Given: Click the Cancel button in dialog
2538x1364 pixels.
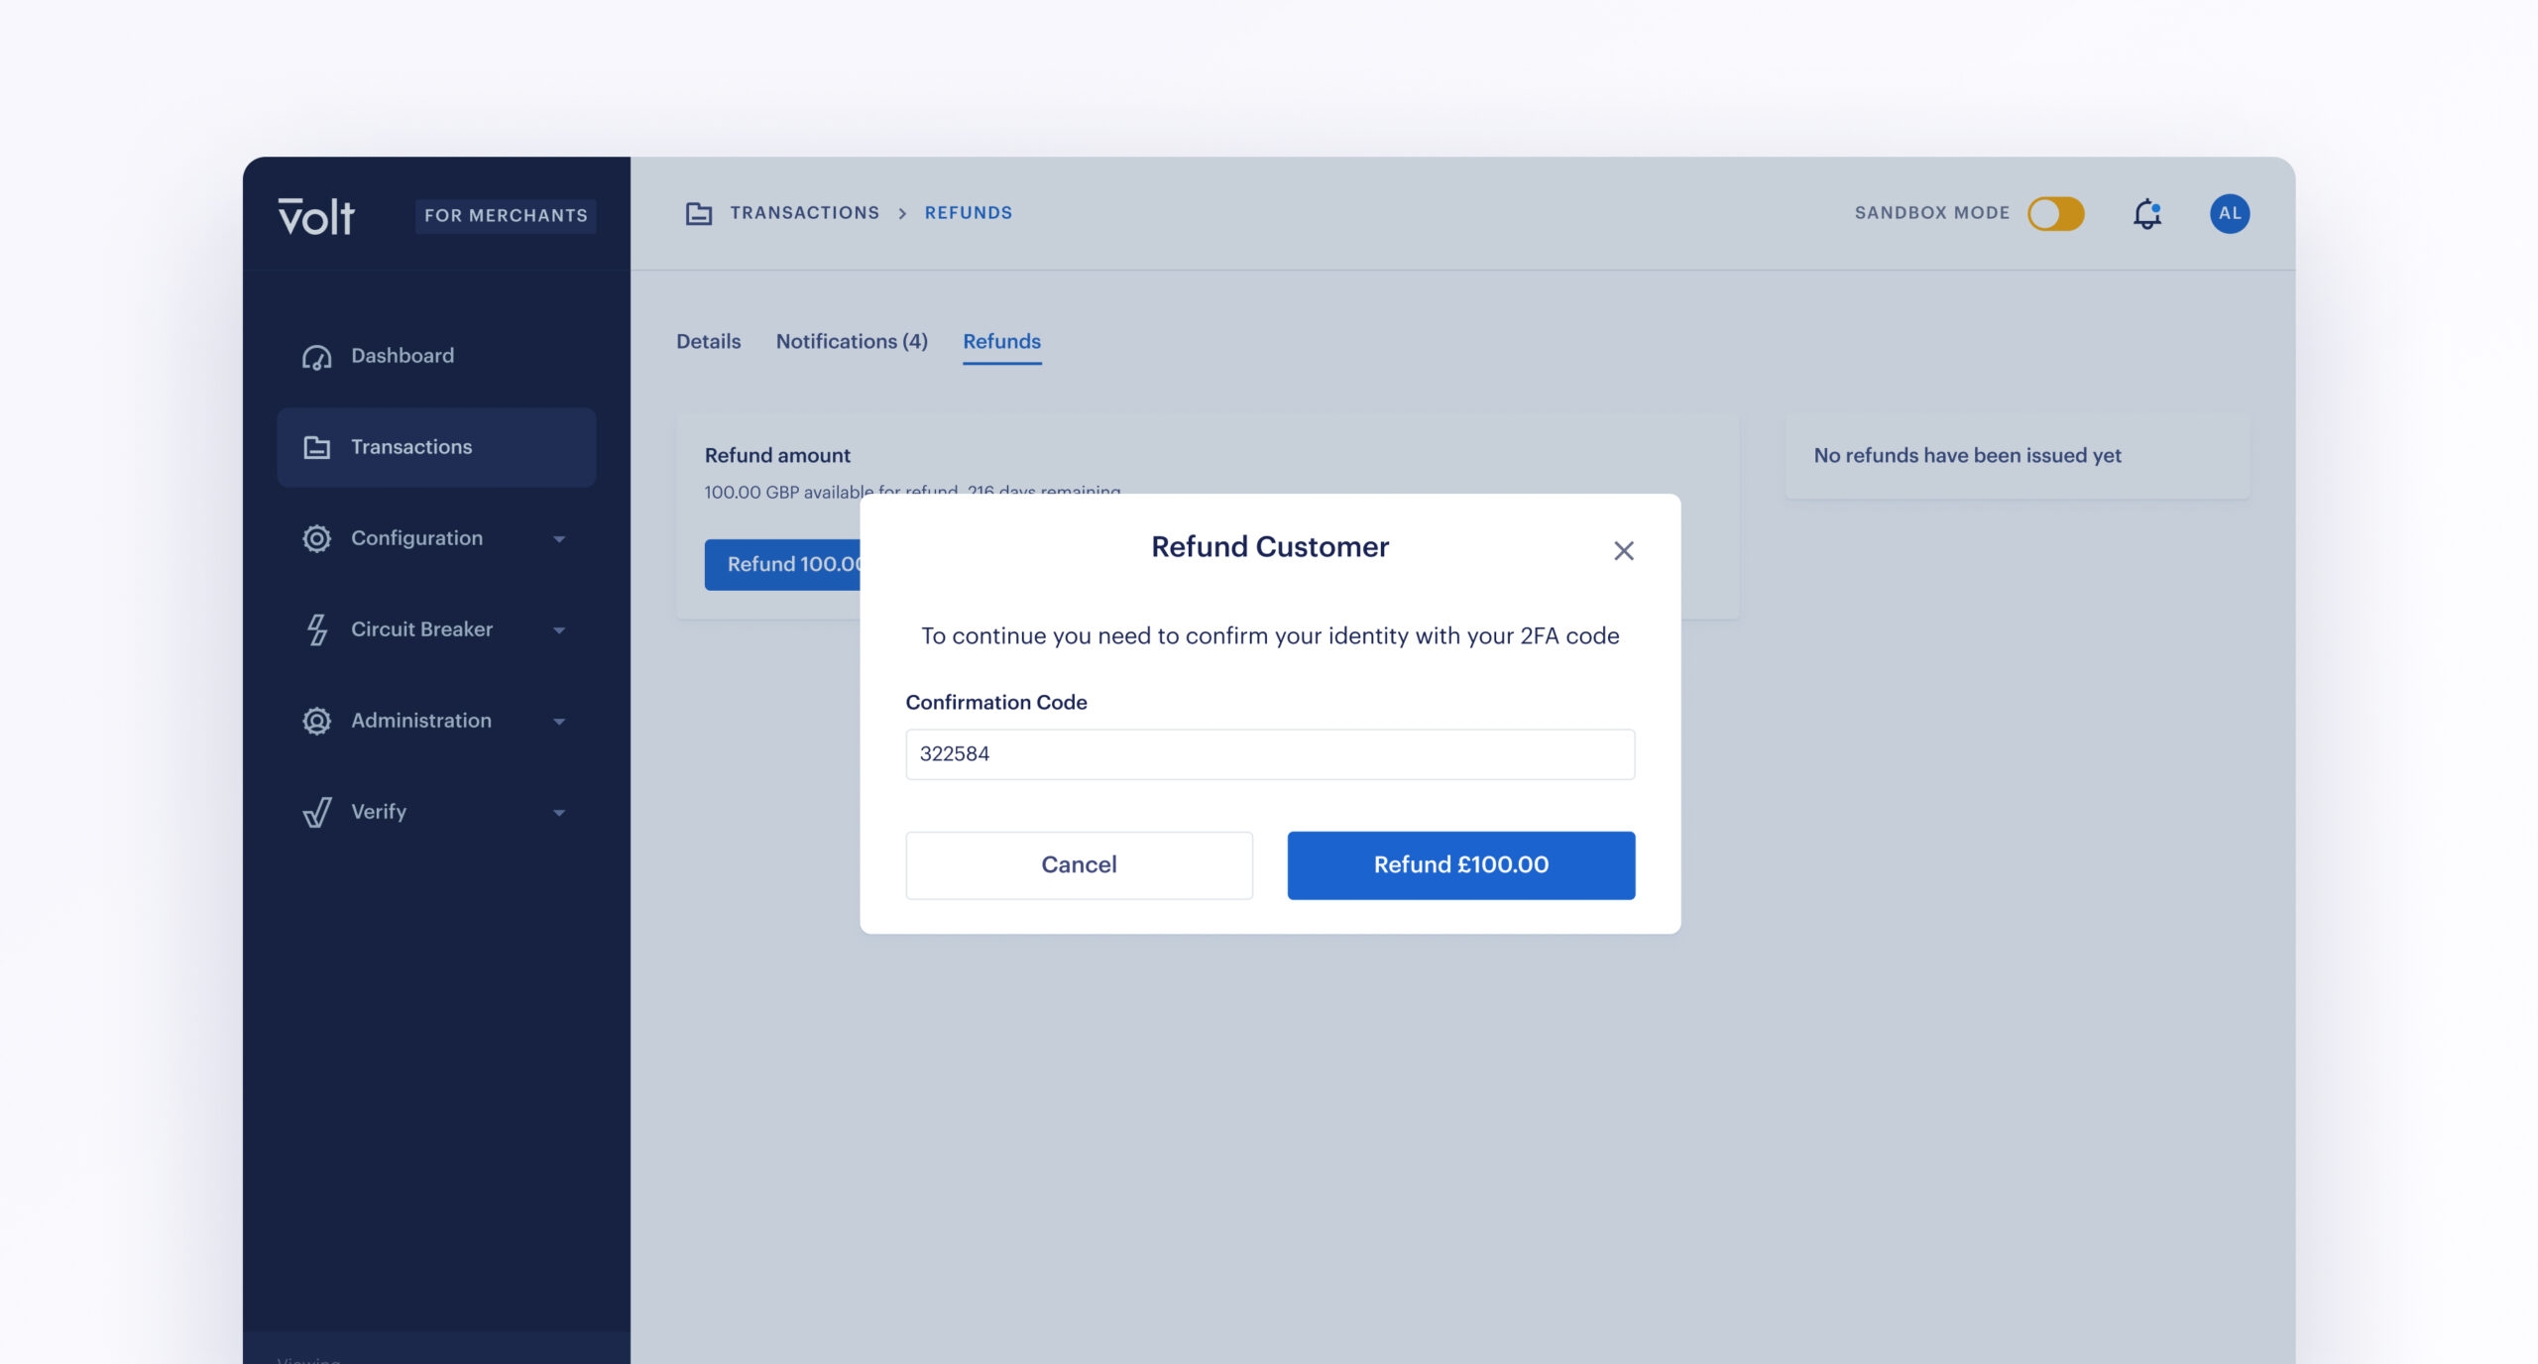Looking at the screenshot, I should pyautogui.click(x=1079, y=863).
